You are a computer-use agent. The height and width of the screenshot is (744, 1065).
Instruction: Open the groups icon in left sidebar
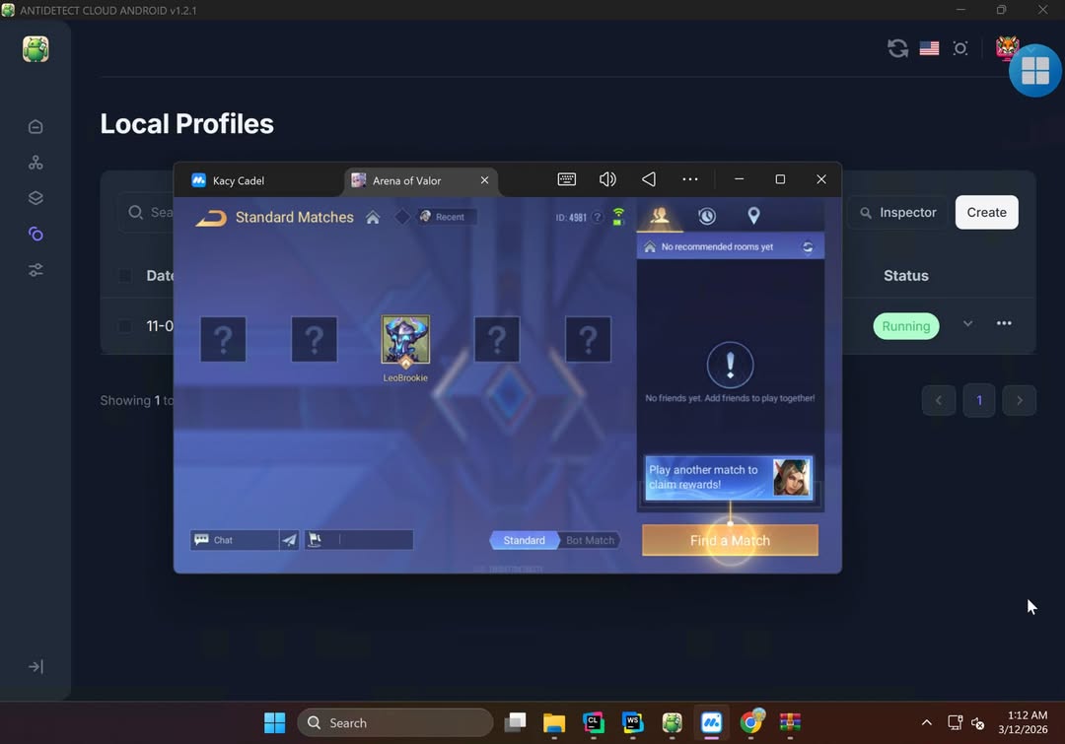(35, 163)
